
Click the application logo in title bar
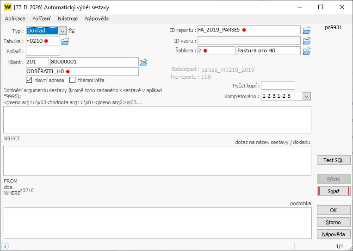(7, 7)
